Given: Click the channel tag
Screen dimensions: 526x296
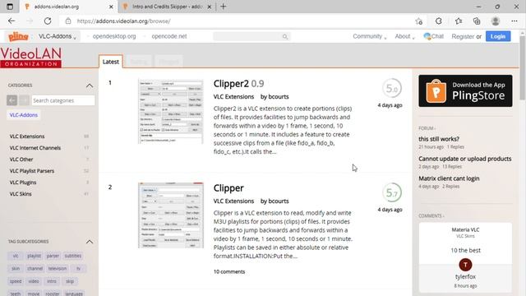Looking at the screenshot, I should (35, 269).
